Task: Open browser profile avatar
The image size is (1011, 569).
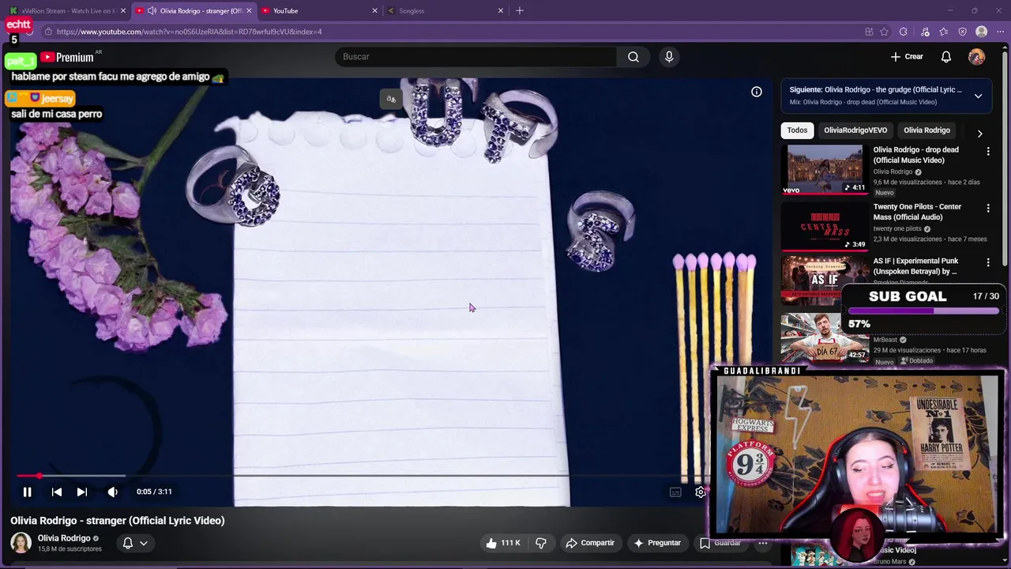Action: click(x=981, y=32)
